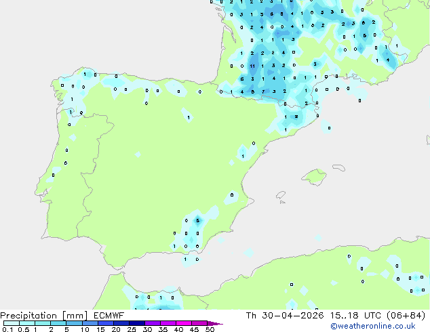Screen dimensions: 430x332
Task: Click the '50' legend scale label
Action: [x=210, y=329]
